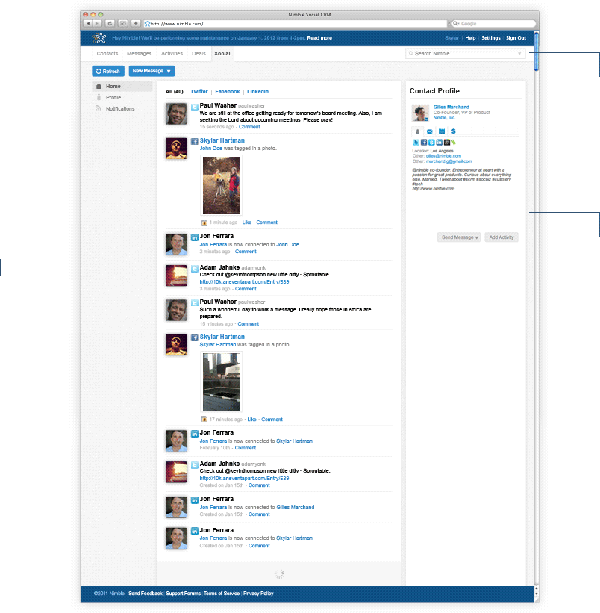
Task: Click the green tag icon in Contact Profile
Action: [454, 143]
